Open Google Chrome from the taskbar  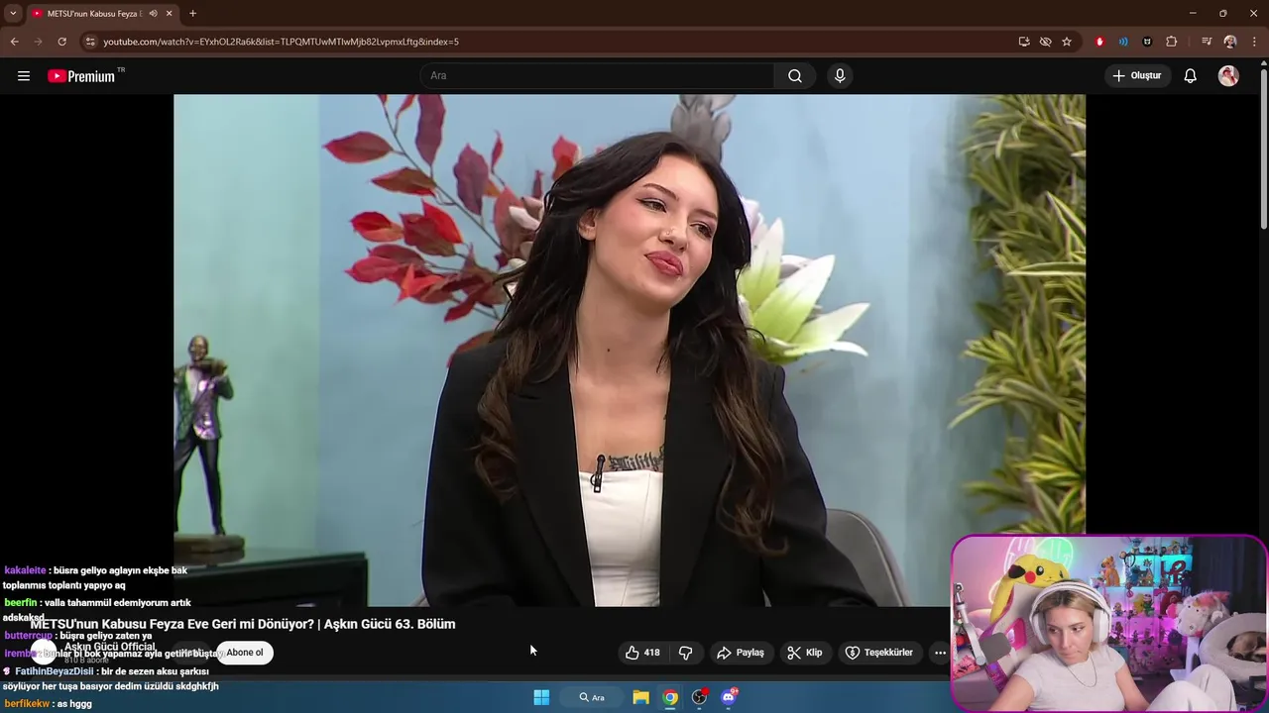click(x=670, y=697)
